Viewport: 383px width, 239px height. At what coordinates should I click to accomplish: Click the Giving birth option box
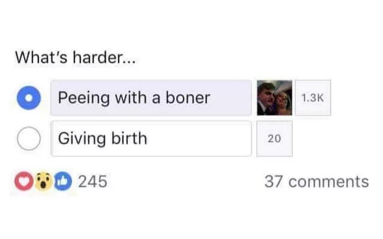click(151, 139)
